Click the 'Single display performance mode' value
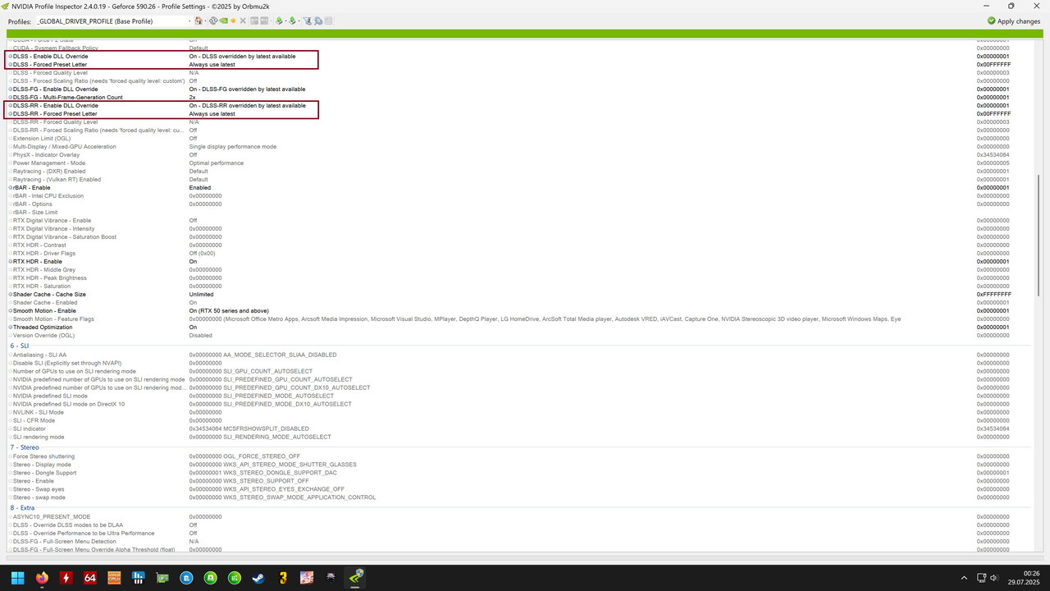The height and width of the screenshot is (591, 1050). [x=232, y=147]
